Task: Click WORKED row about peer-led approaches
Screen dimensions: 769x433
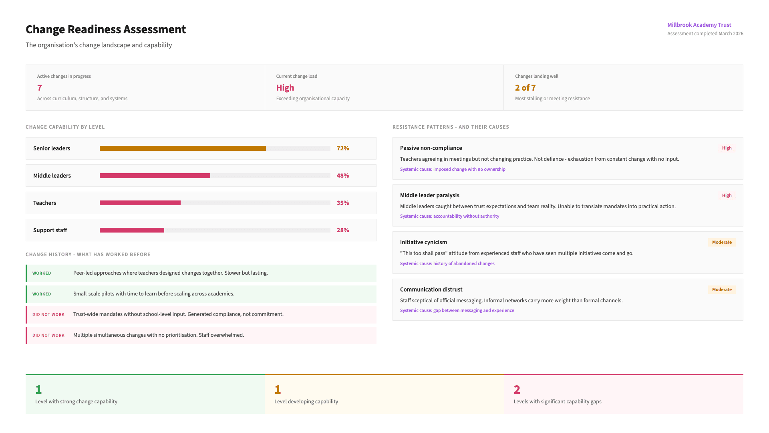Action: coord(201,273)
